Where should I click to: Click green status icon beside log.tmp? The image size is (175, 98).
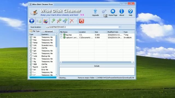coord(64,35)
